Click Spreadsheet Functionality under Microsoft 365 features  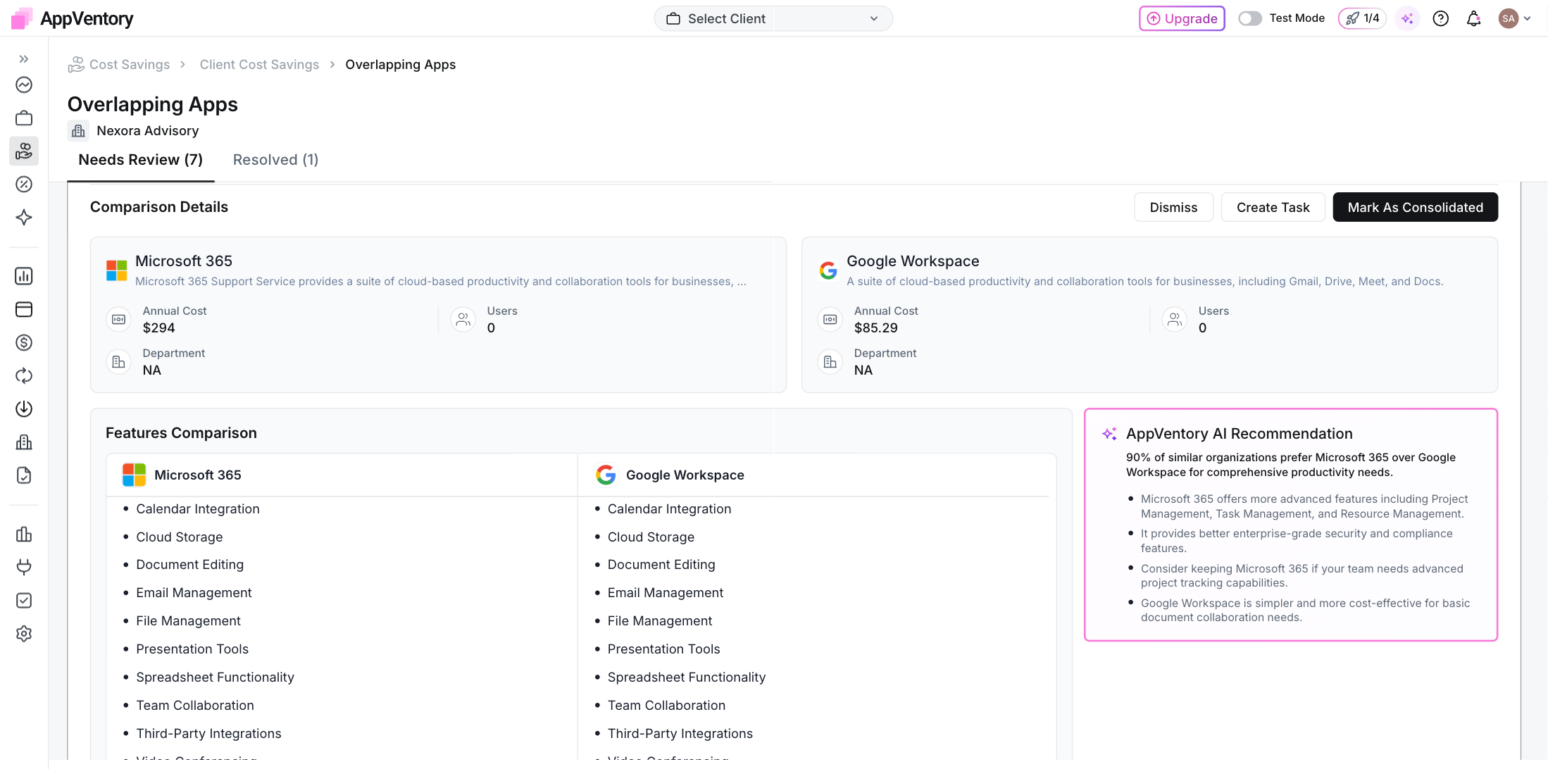tap(215, 677)
